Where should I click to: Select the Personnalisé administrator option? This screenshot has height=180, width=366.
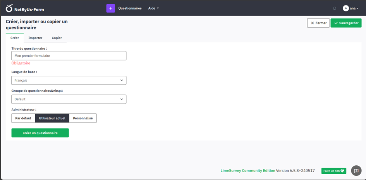tap(83, 118)
